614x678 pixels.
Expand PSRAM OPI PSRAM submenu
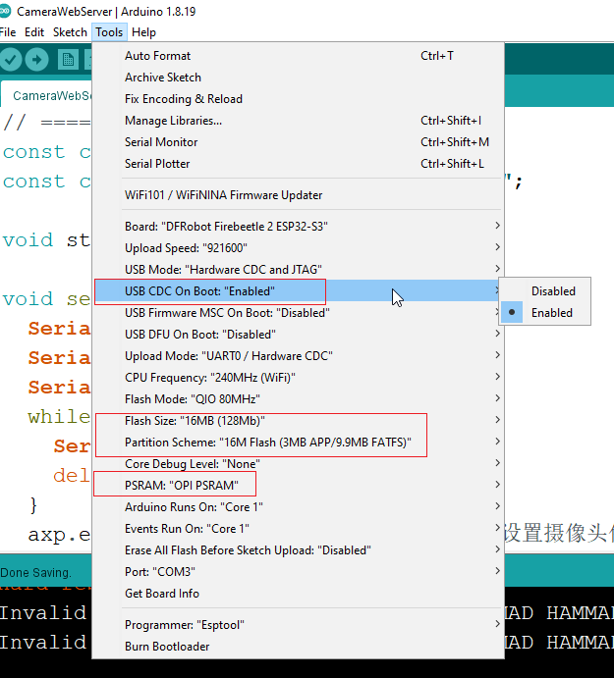tap(298, 486)
